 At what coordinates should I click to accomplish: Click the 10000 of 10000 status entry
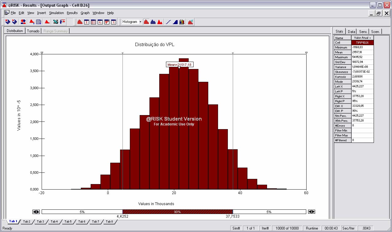point(287,228)
